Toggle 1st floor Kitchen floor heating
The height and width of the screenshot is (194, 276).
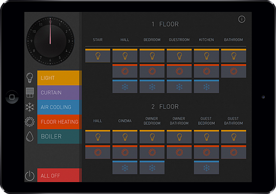pos(206,71)
